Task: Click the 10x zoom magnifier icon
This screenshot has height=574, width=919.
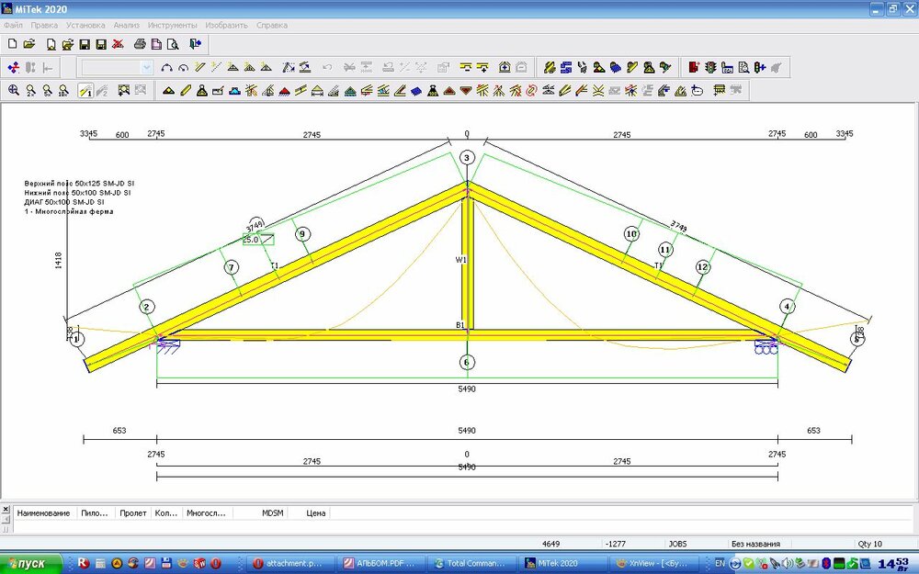Action: coord(63,90)
